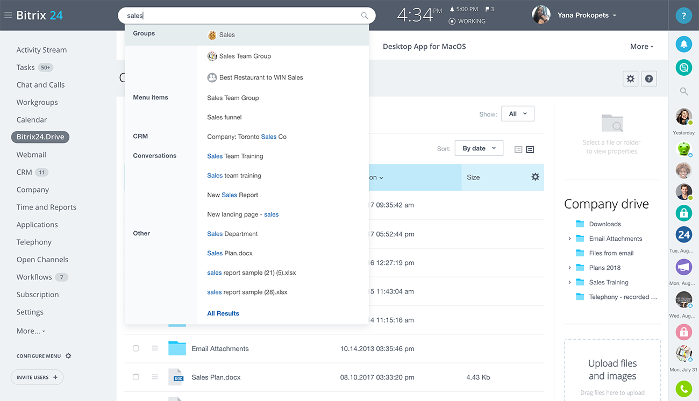This screenshot has width=699, height=401.
Task: Open notifications bell icon
Action: (683, 44)
